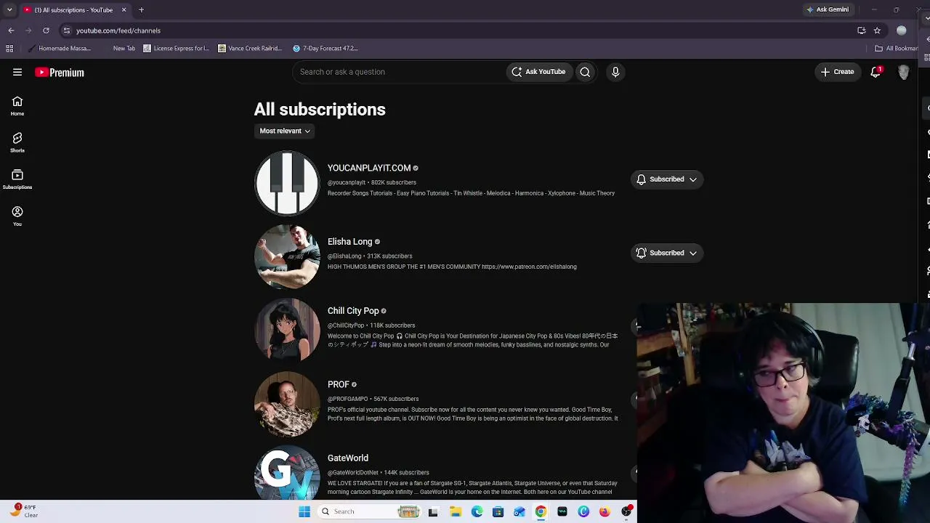
Task: Open the YouTube guide hamburger menu
Action: click(17, 72)
